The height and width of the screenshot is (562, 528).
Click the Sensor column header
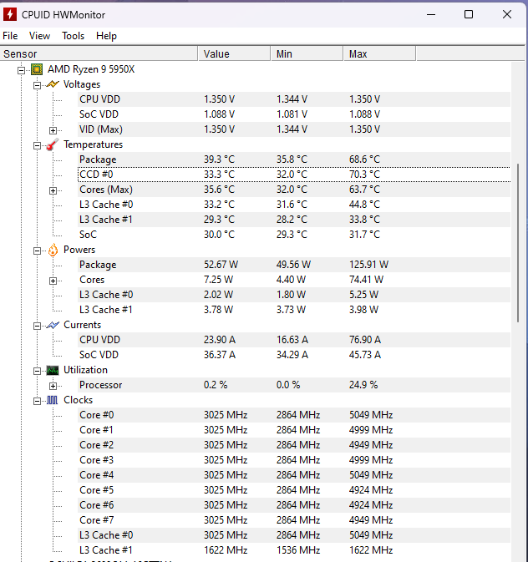(99, 53)
